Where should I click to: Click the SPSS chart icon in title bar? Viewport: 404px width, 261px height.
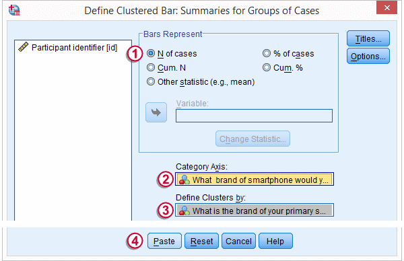14,10
